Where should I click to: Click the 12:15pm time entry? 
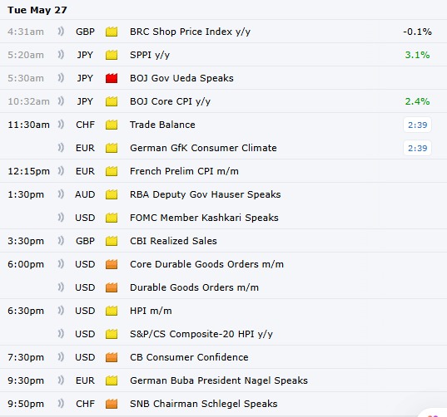coord(28,171)
